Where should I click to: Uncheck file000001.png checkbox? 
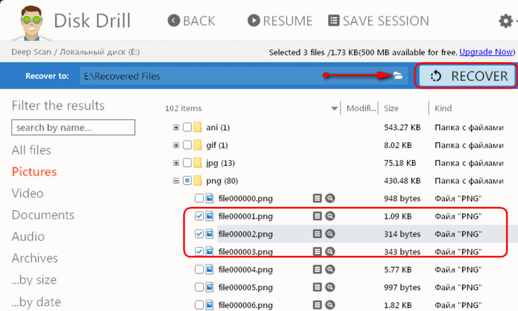199,216
